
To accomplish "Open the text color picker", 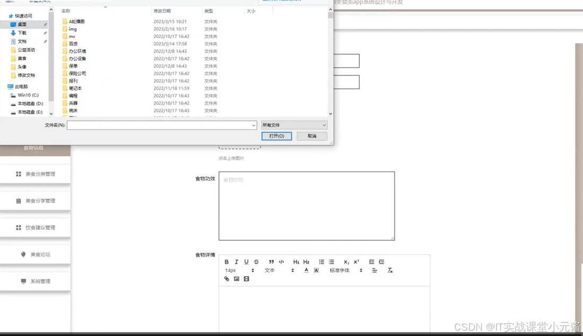I will pyautogui.click(x=306, y=270).
